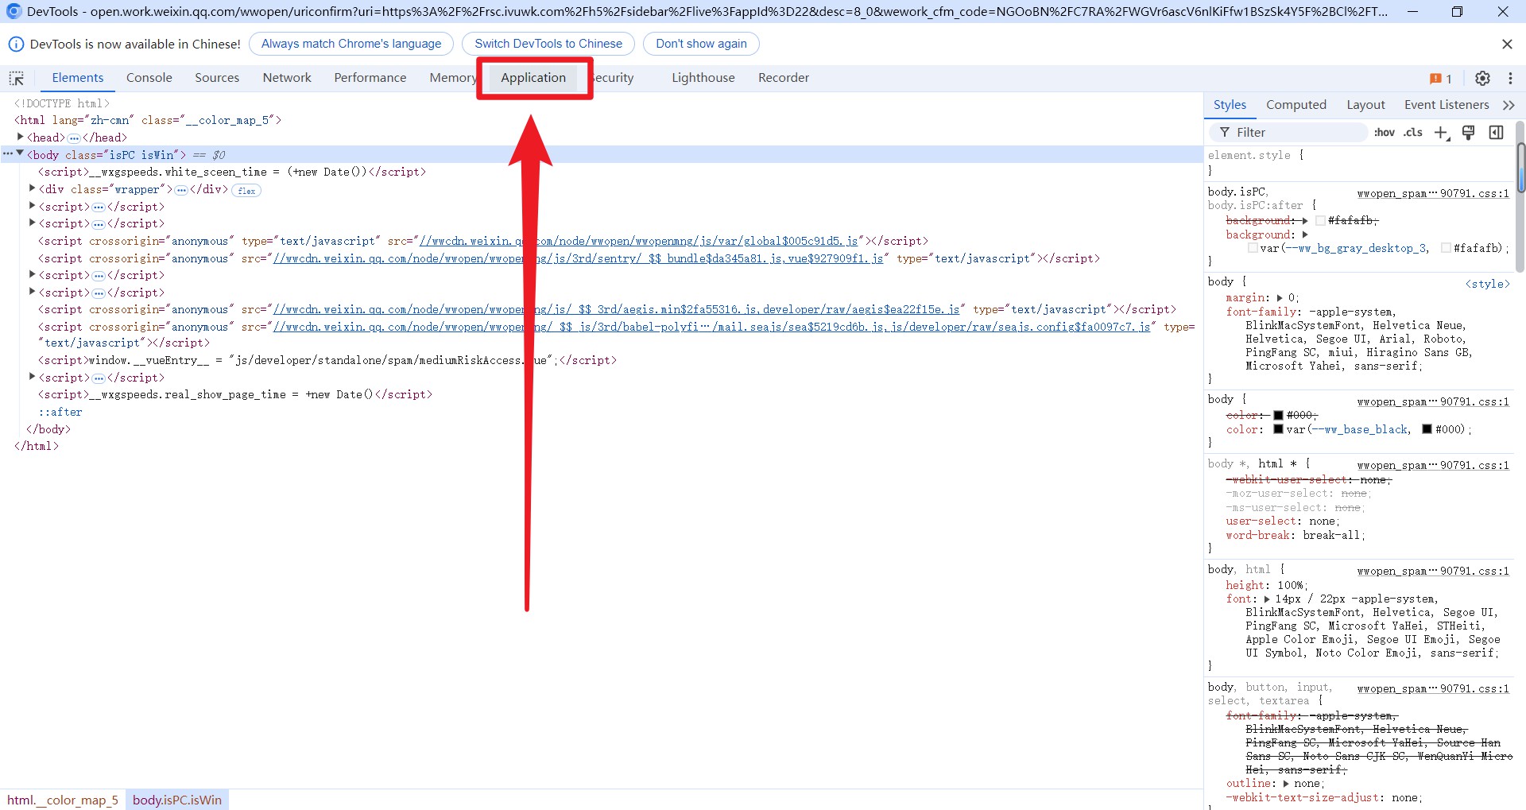Open the DevTools kebab menu

[1510, 78]
